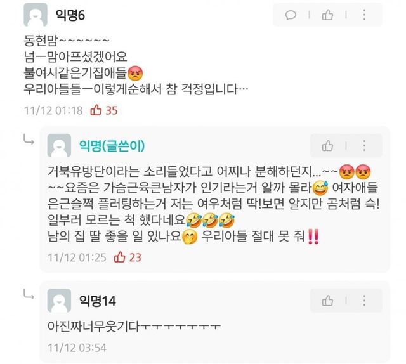Like 익명14's reply with the thumbs-up icon
Image resolution: width=406 pixels, height=364 pixels.
pyautogui.click(x=327, y=301)
